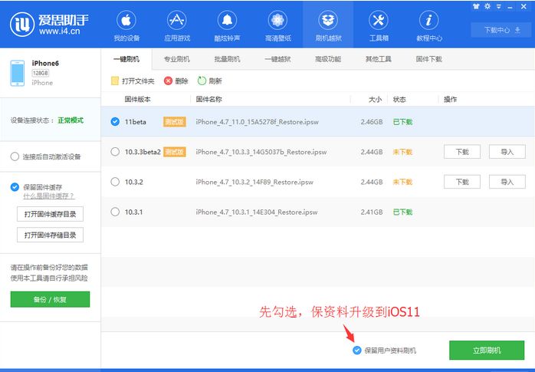Open 教程中心 tutorial section
This screenshot has width=535, height=372.
(429, 26)
